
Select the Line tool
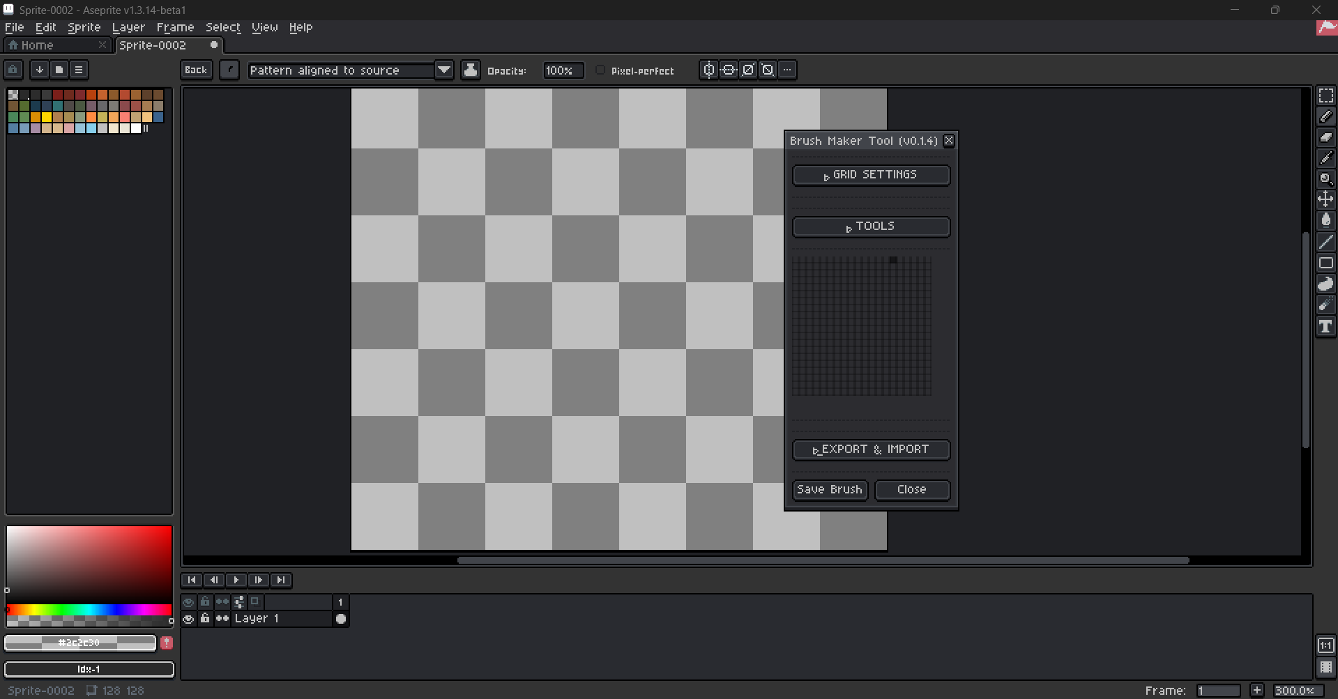1325,242
